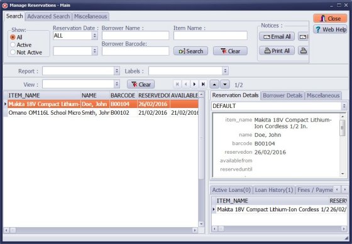Click the move down triangle button
Image resolution: width=352 pixels, height=244 pixels.
pyautogui.click(x=225, y=84)
